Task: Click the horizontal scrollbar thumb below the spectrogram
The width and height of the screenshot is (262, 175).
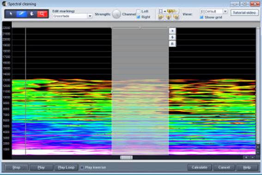Action: tap(126, 157)
